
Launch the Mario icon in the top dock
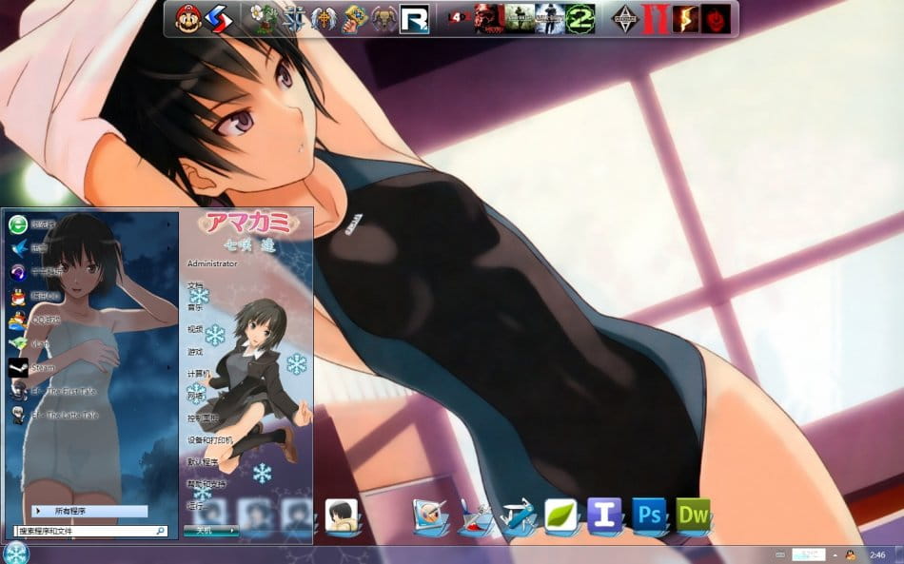(188, 19)
